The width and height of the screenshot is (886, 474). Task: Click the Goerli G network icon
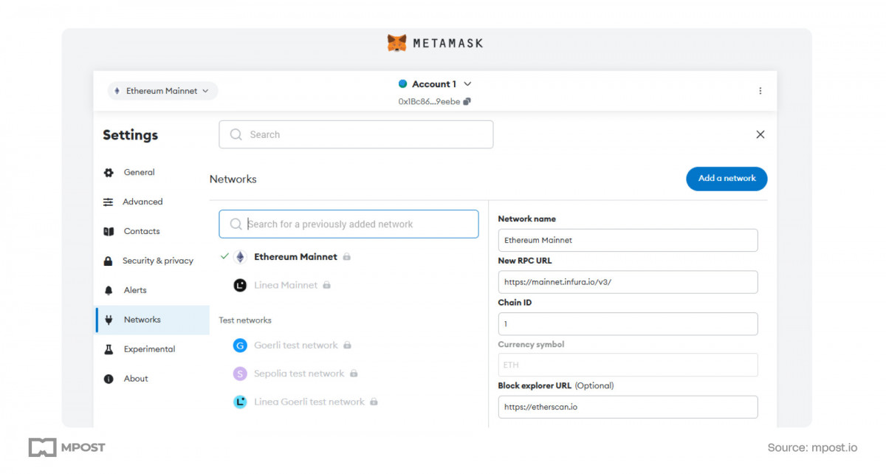click(240, 345)
